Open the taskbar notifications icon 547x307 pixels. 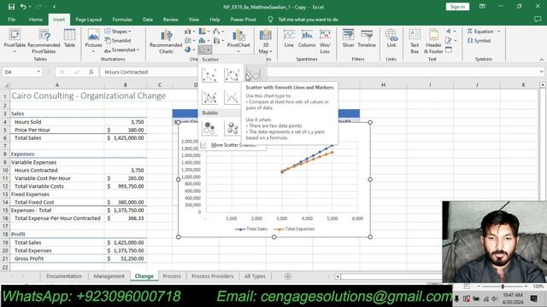[533, 298]
